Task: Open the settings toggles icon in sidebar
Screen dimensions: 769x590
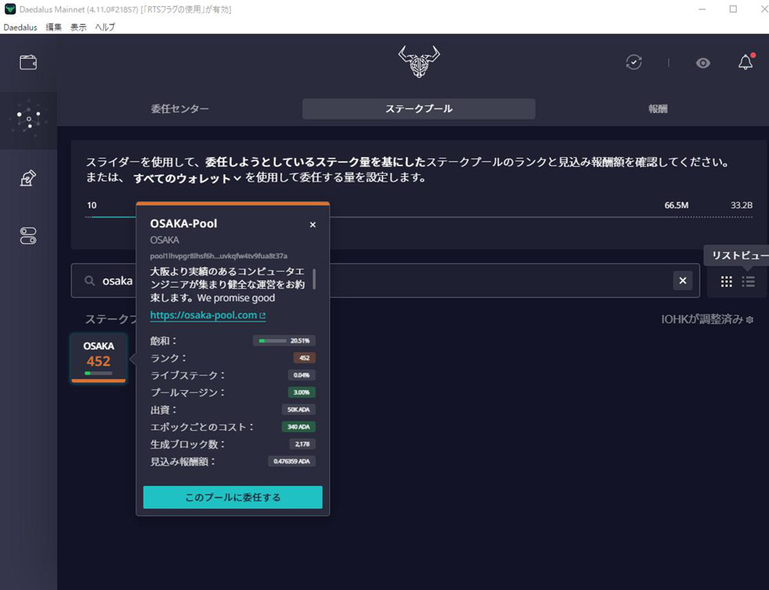Action: (x=28, y=236)
